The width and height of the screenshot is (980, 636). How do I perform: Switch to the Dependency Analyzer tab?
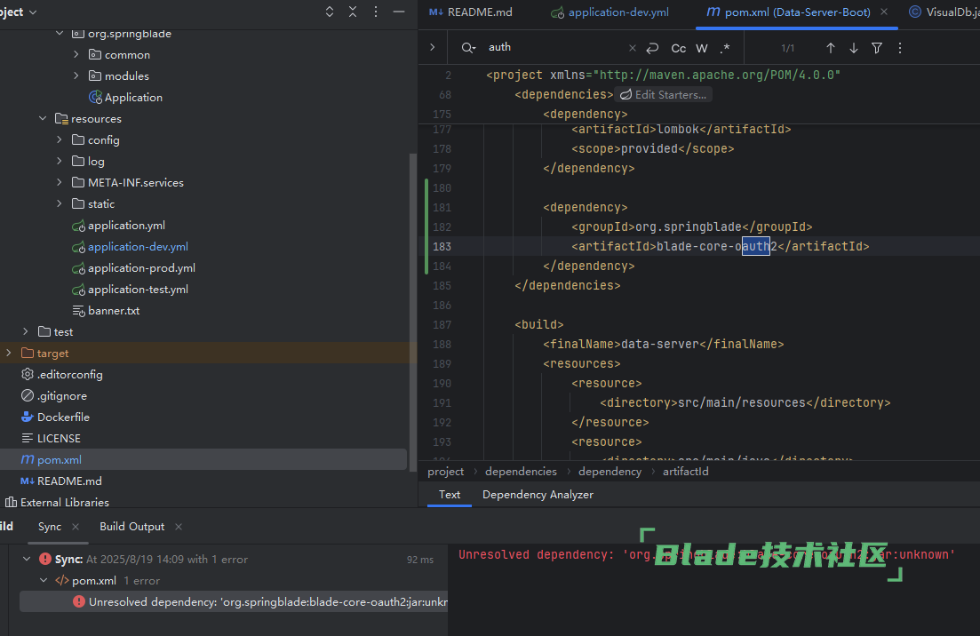(538, 495)
